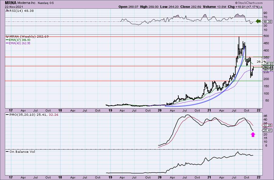Viewport: 274px width, 180px height.
Task: Click the 26.2% retracement label
Action: point(261,62)
